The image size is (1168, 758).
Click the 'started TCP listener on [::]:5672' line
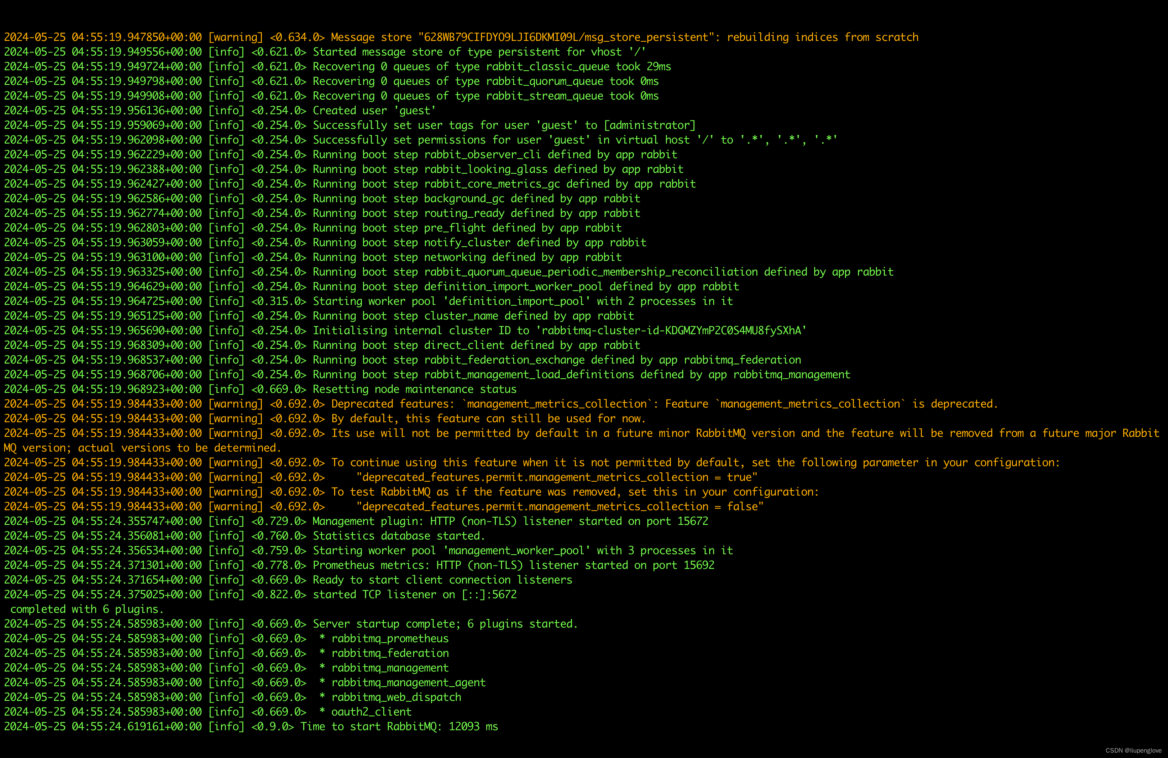(260, 595)
